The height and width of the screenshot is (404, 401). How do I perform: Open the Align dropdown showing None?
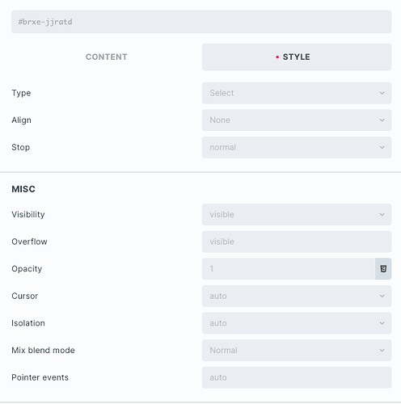(x=297, y=120)
